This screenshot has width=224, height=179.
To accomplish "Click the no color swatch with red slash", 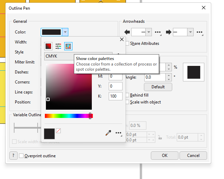I will pyautogui.click(x=58, y=131).
